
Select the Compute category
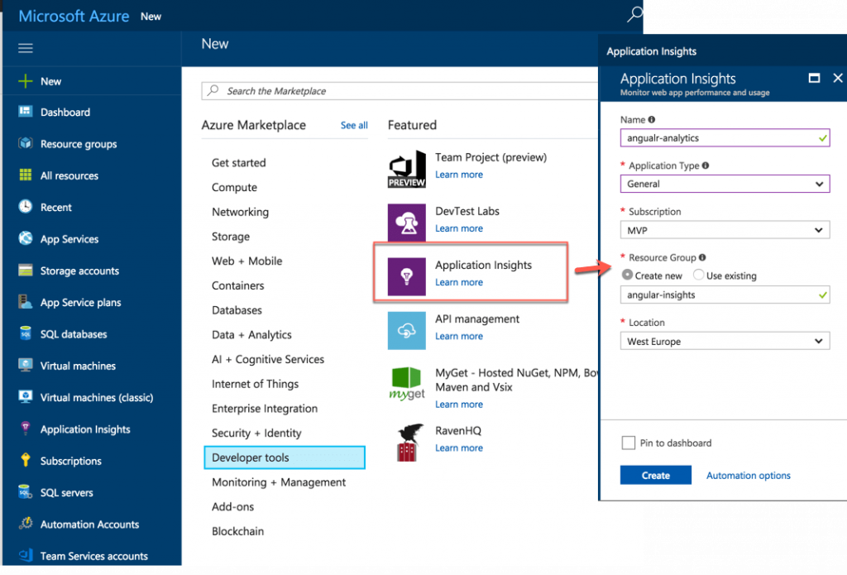(234, 188)
